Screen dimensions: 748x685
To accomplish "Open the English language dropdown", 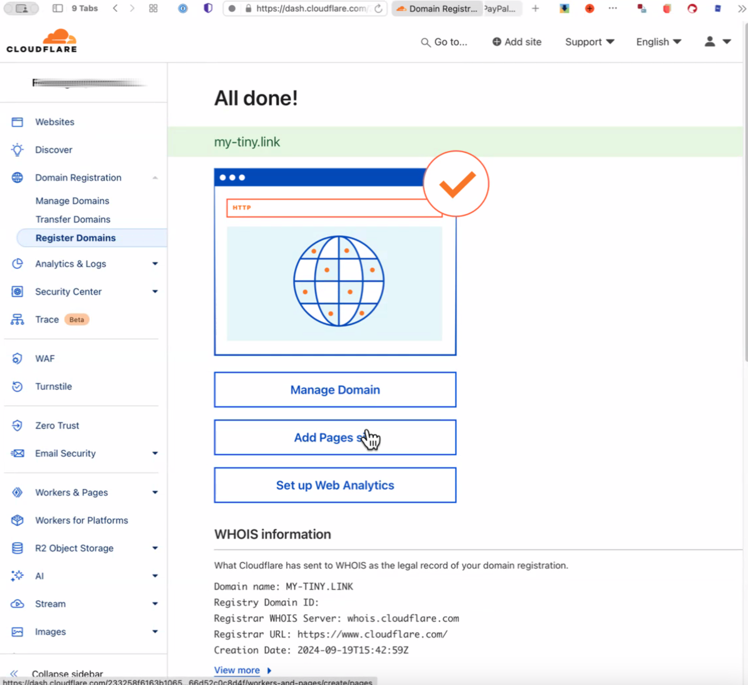I will [659, 42].
